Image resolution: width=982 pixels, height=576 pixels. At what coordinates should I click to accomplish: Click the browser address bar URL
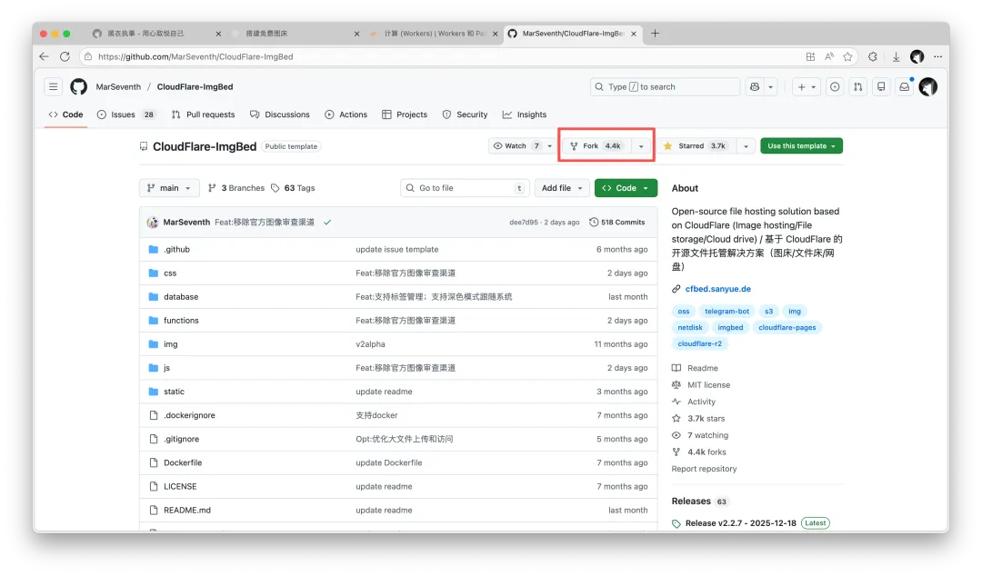[195, 57]
